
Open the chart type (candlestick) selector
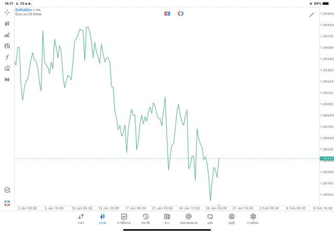tap(7, 23)
